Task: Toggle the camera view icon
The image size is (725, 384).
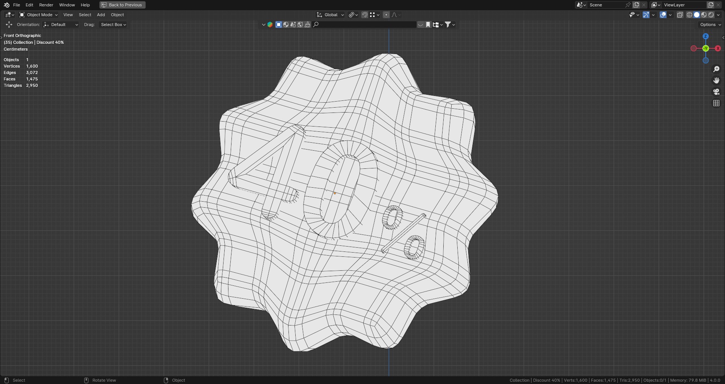Action: (716, 92)
